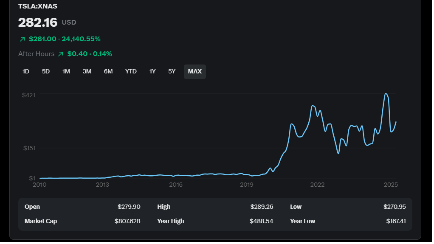Screen dimensions: 434x244
Task: Click the 2016 x-axis label
Action: [176, 185]
